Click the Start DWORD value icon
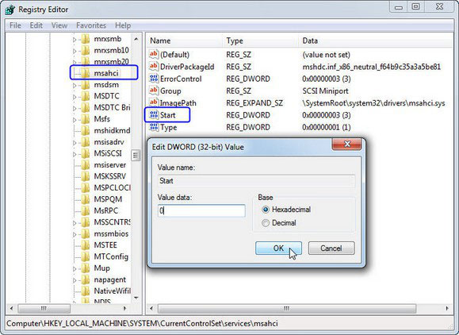Viewport: 459px width, 335px height. [154, 115]
